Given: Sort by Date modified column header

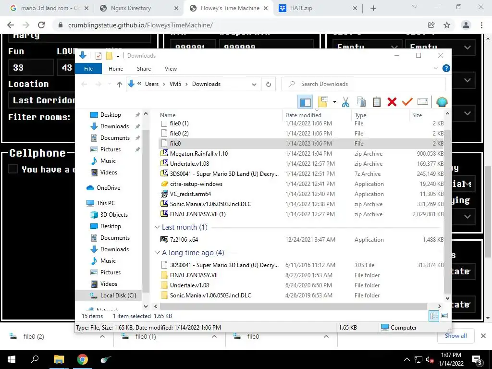Looking at the screenshot, I should tap(316, 115).
